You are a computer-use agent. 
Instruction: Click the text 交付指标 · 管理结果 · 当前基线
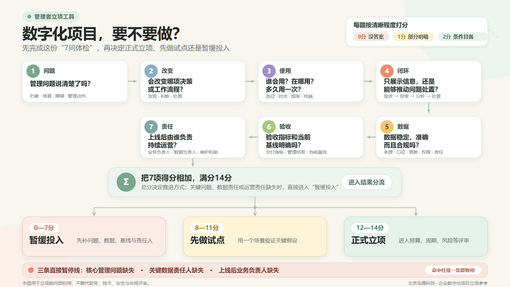[296, 152]
